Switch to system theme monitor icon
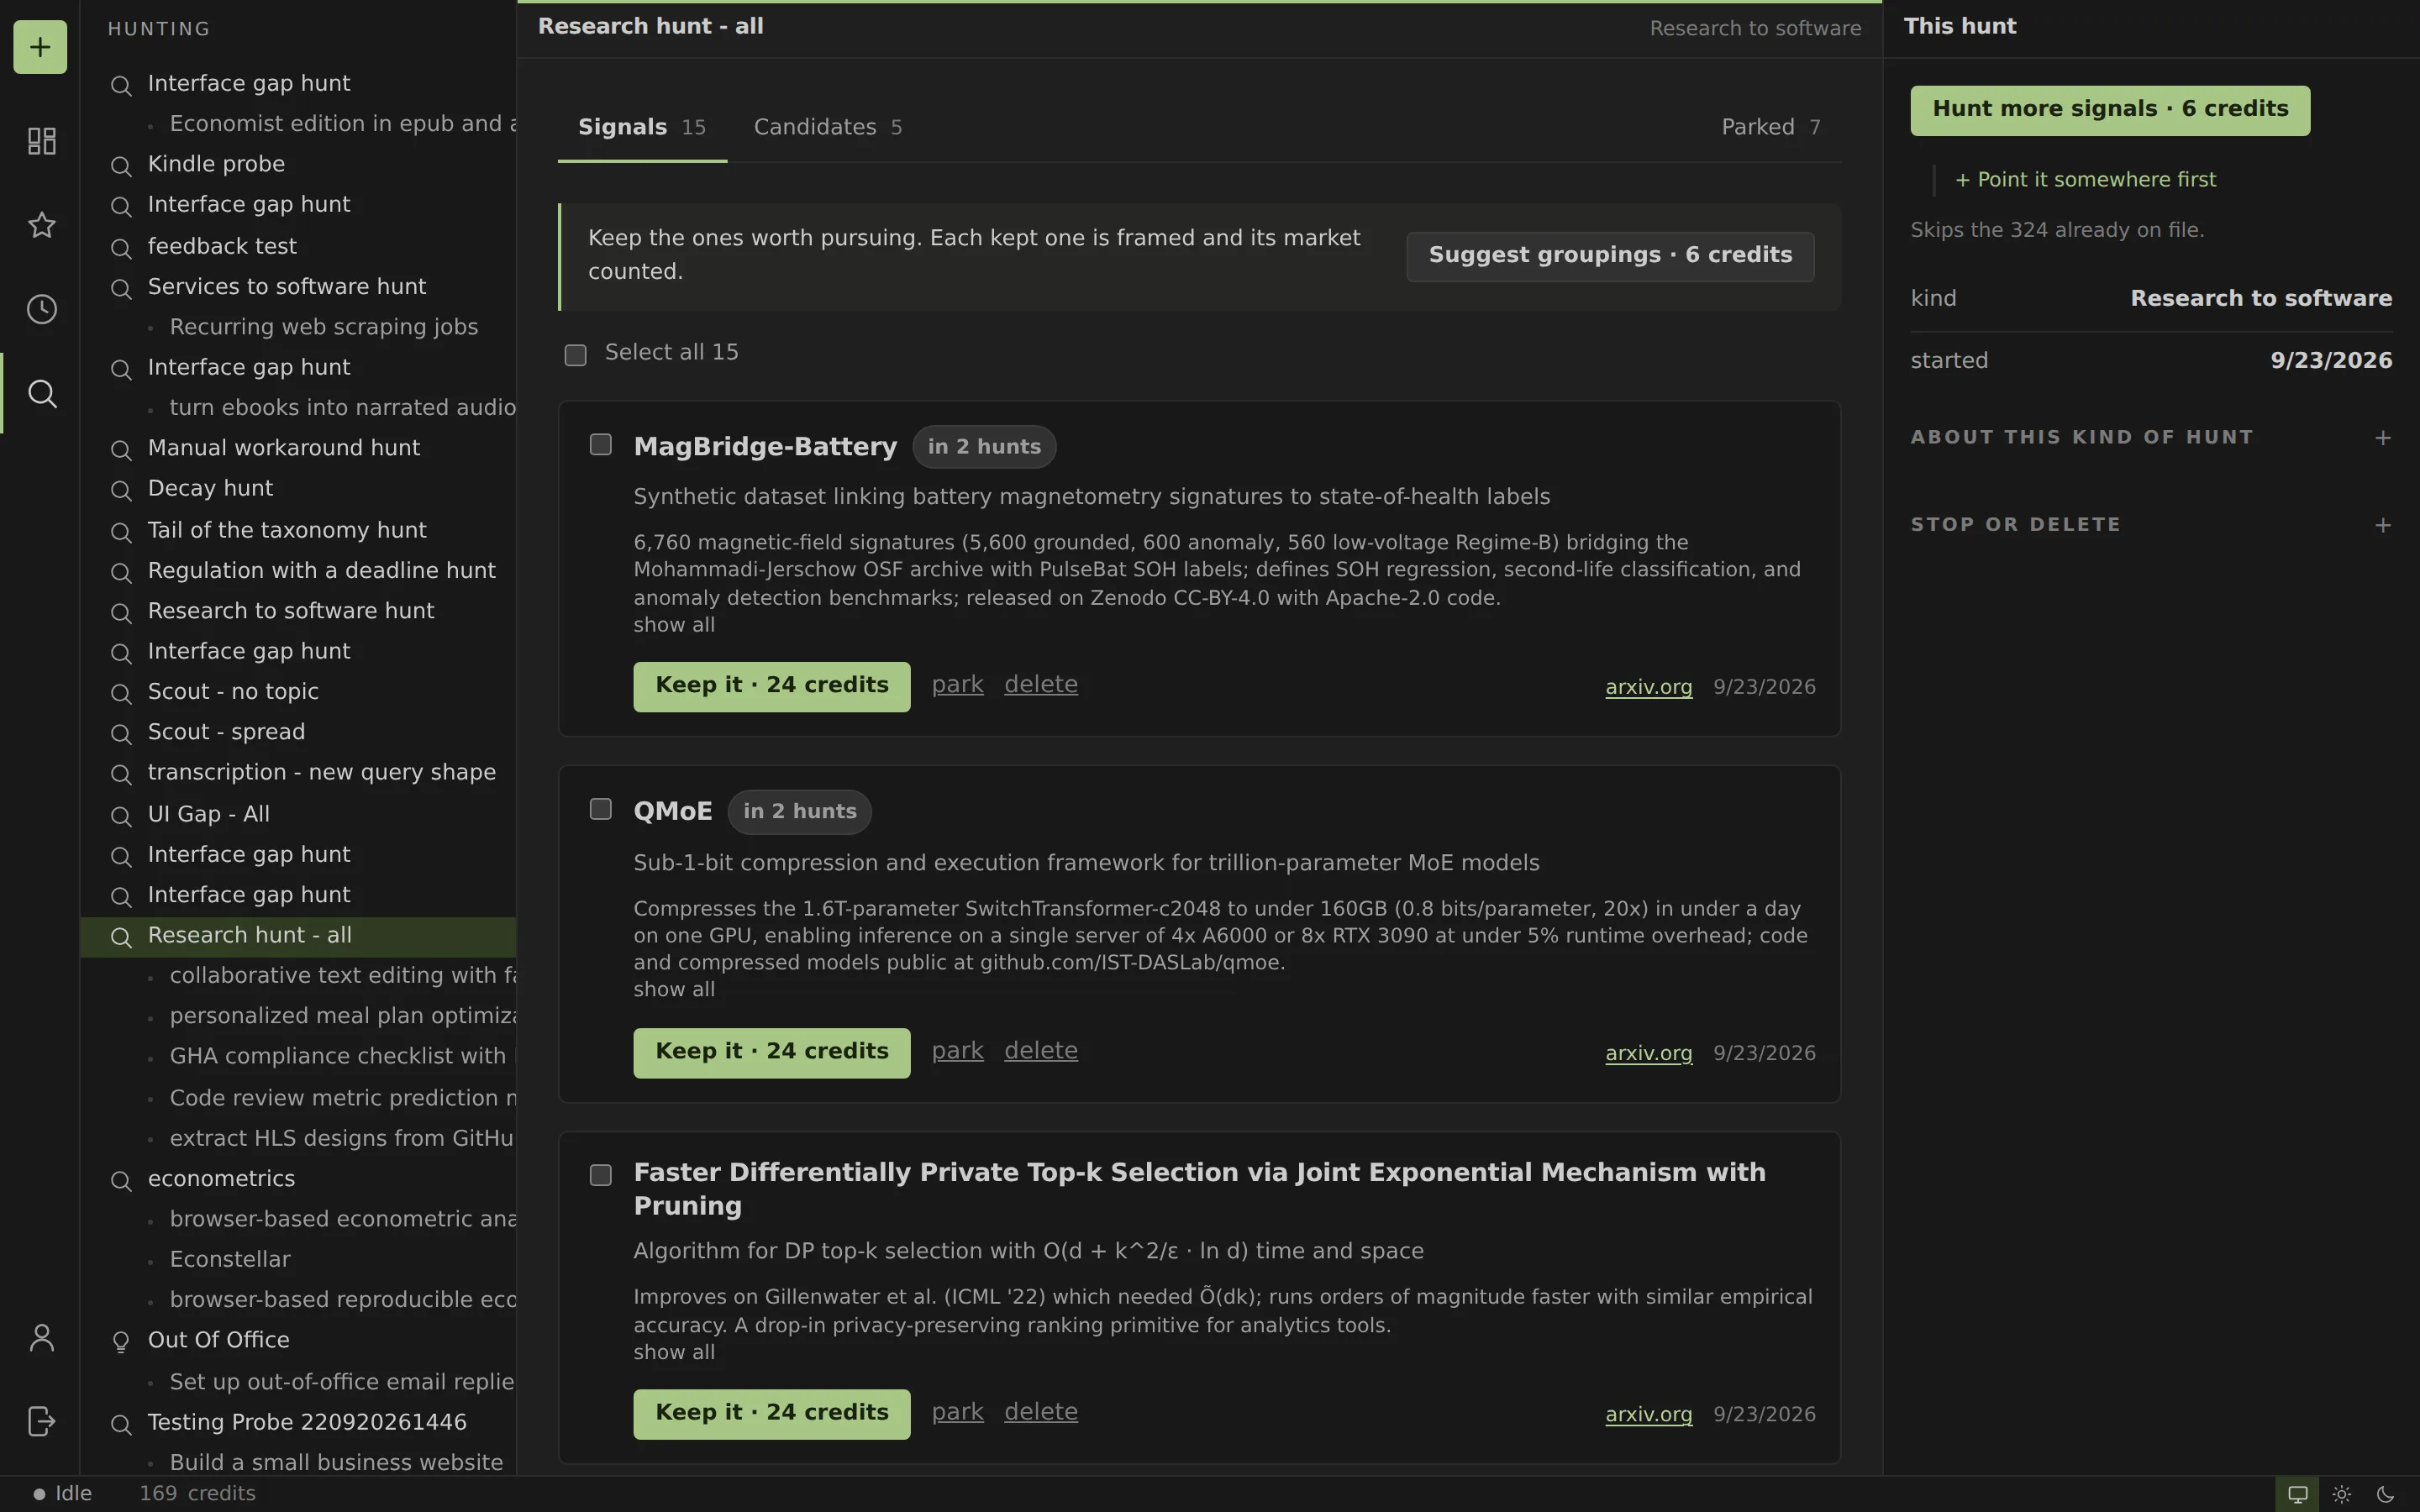The width and height of the screenshot is (2420, 1512). [2298, 1495]
